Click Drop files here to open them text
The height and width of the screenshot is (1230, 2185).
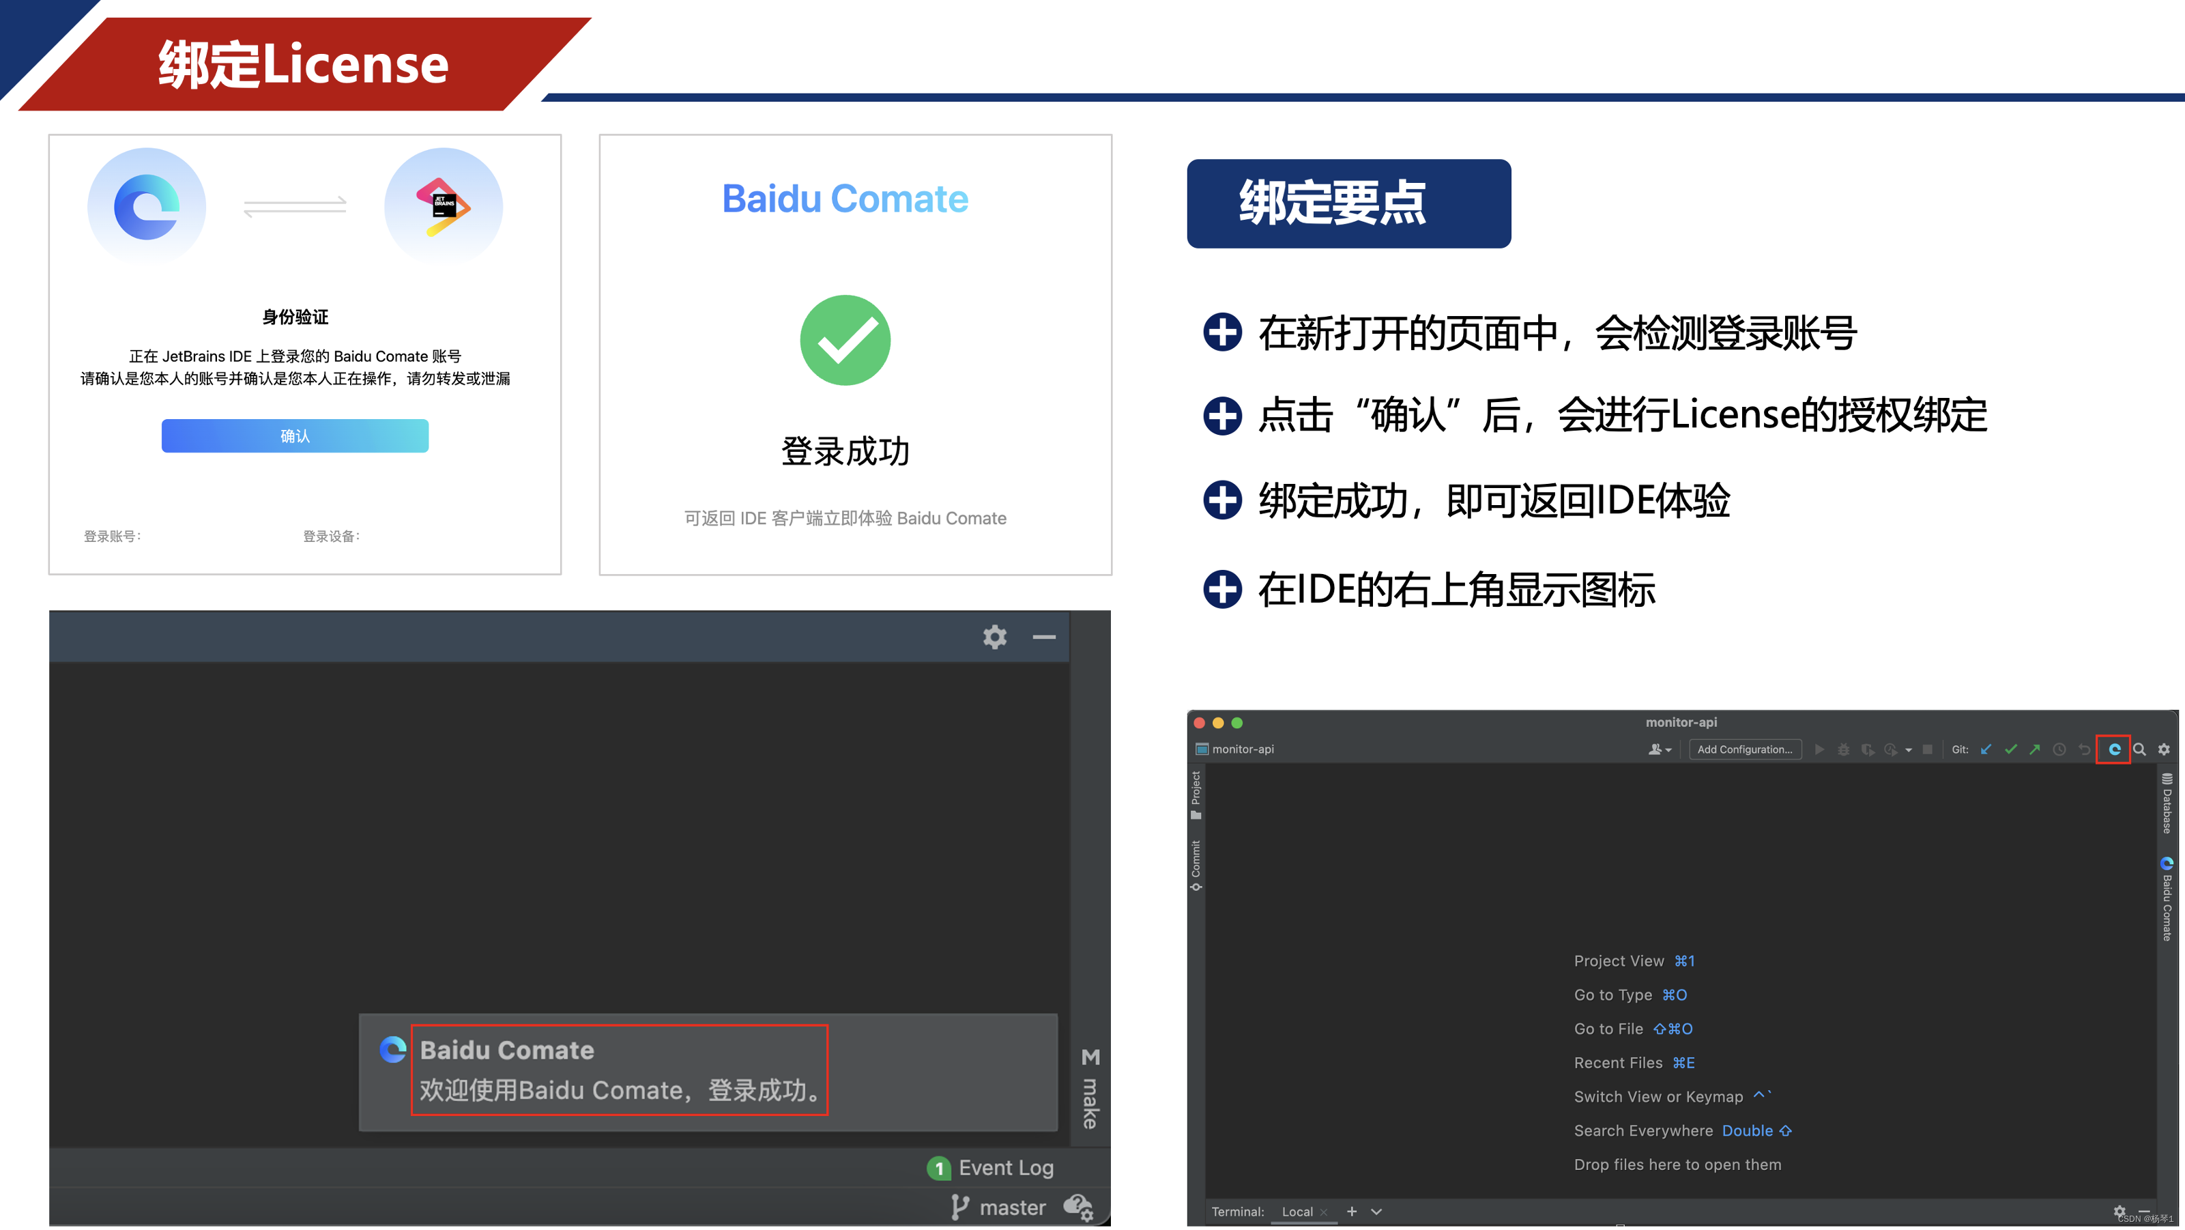(1677, 1164)
